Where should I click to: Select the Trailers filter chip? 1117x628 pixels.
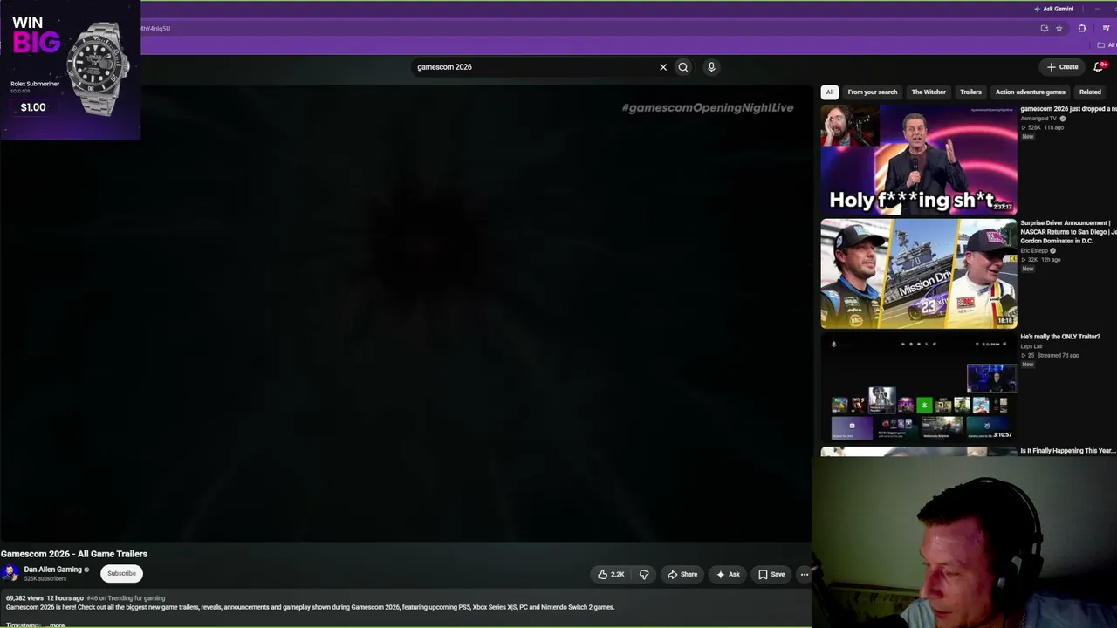pyautogui.click(x=970, y=92)
